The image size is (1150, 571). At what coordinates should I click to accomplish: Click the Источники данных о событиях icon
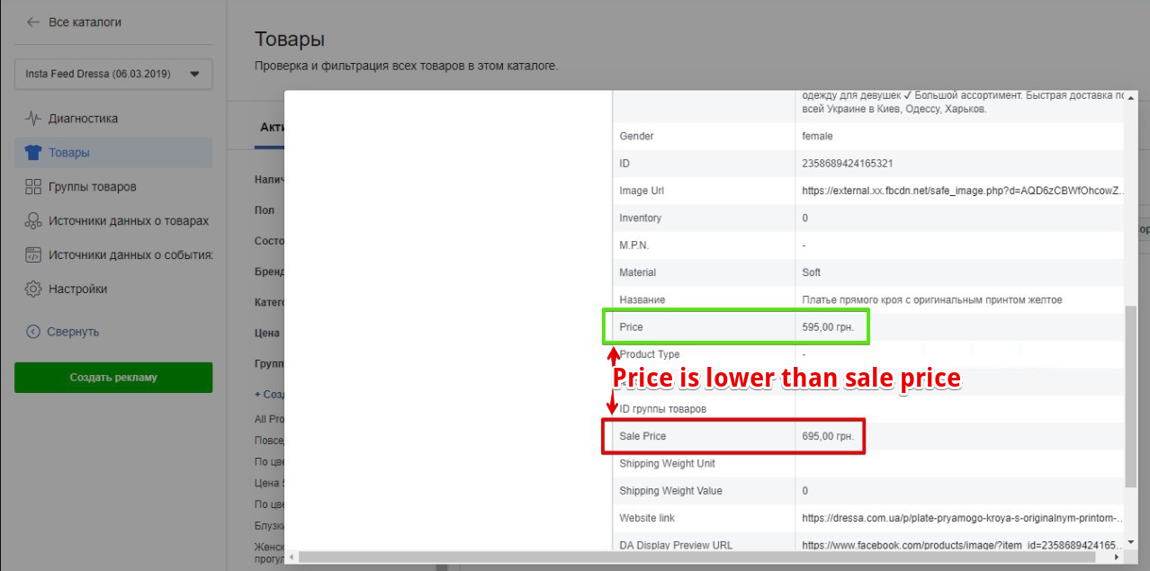(33, 255)
